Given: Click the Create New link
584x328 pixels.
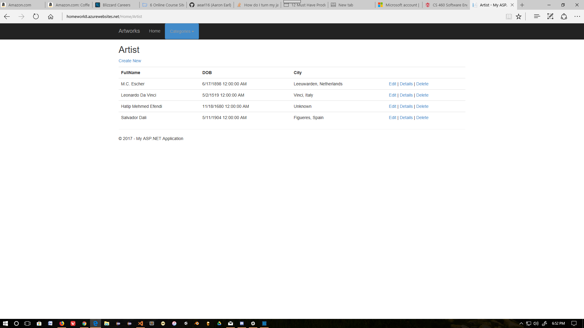Looking at the screenshot, I should [130, 61].
